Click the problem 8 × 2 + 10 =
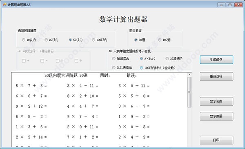 pyautogui.click(x=82, y=96)
